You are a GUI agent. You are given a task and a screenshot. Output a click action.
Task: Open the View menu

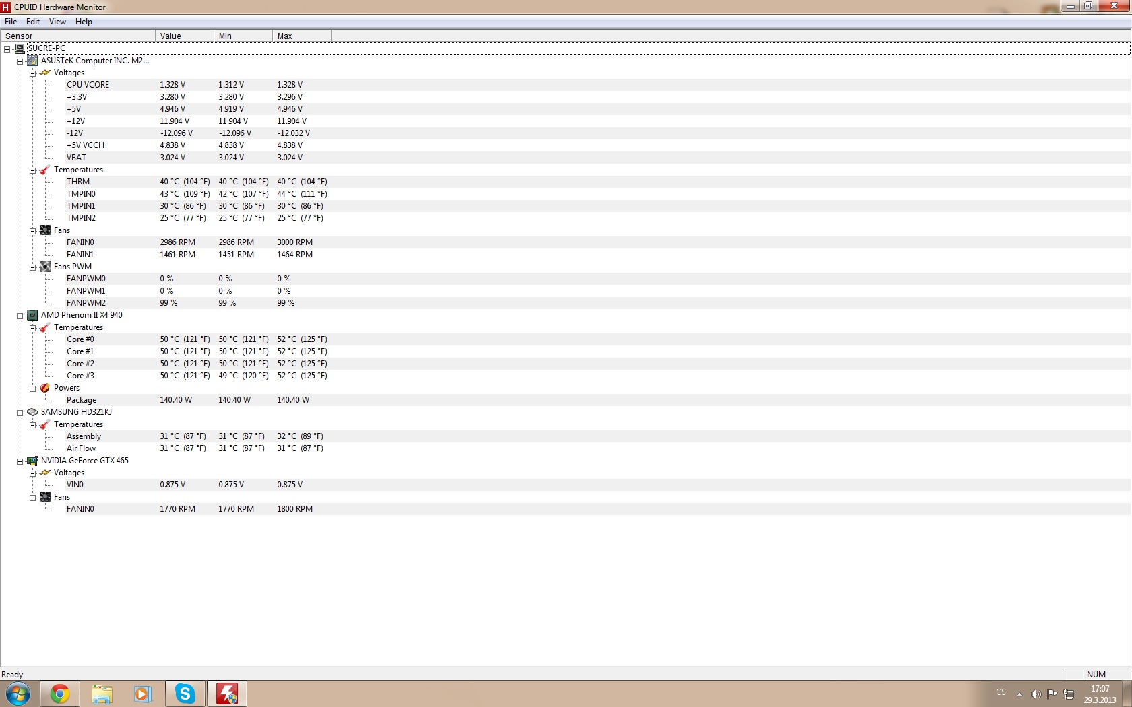pyautogui.click(x=57, y=22)
